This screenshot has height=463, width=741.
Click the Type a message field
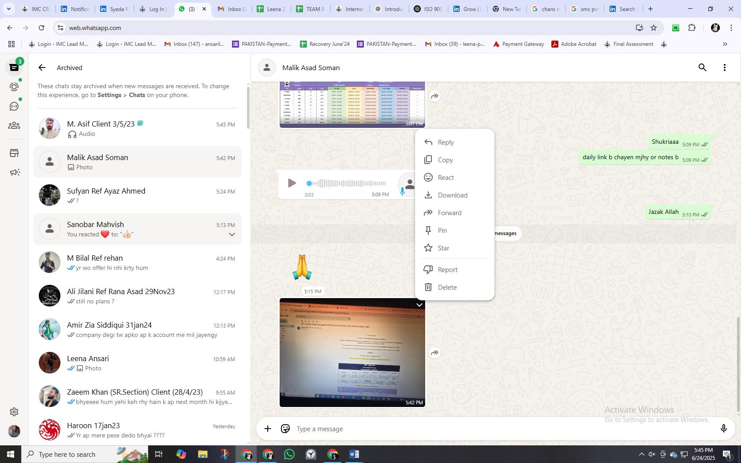pyautogui.click(x=503, y=429)
